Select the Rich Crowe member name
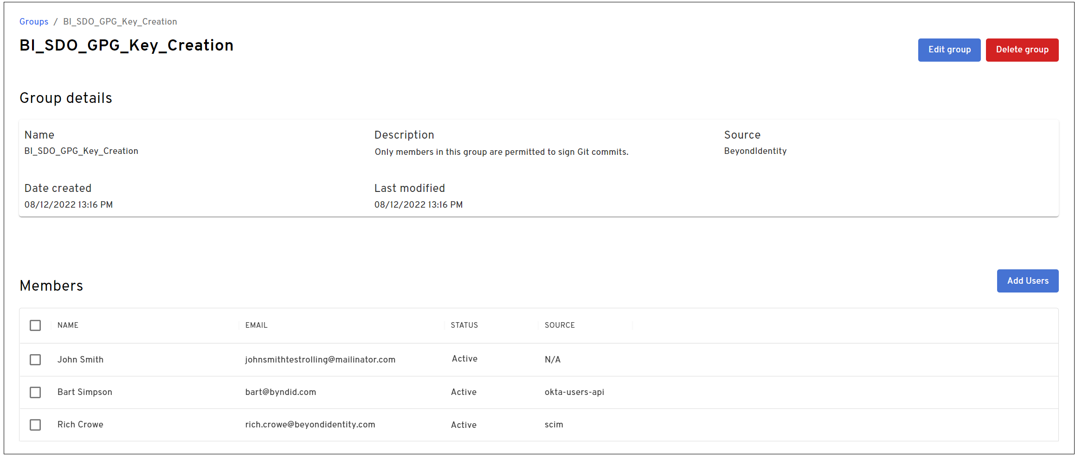Image resolution: width=1082 pixels, height=458 pixels. [80, 425]
